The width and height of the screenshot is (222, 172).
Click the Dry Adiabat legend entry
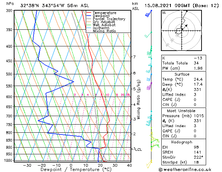click(101, 22)
